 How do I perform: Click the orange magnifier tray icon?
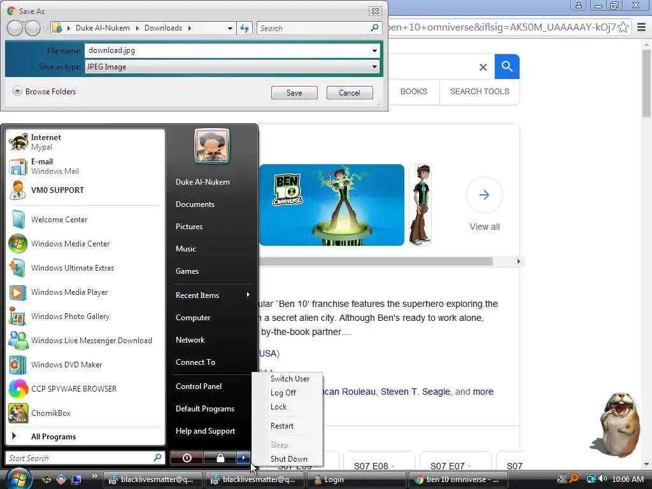(574, 479)
